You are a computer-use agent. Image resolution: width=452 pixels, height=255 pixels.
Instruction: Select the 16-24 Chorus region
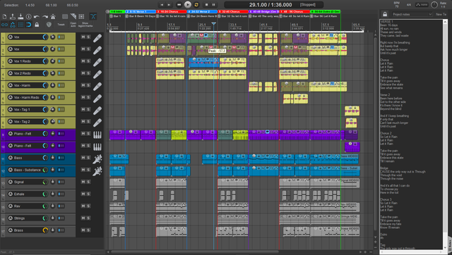click(x=171, y=12)
